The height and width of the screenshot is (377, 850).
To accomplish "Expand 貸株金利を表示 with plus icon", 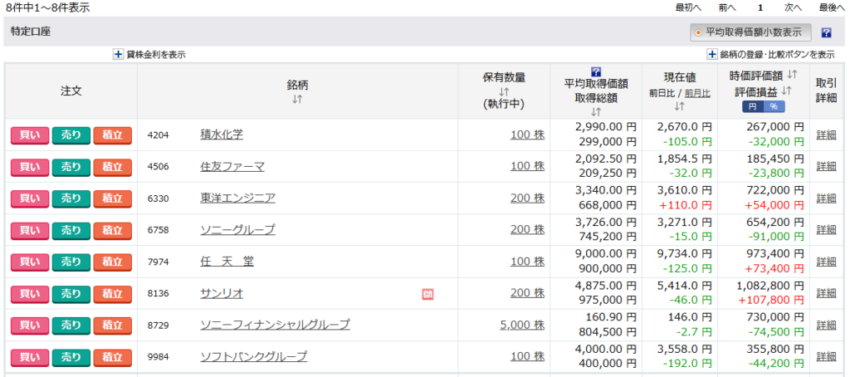I will [x=118, y=54].
